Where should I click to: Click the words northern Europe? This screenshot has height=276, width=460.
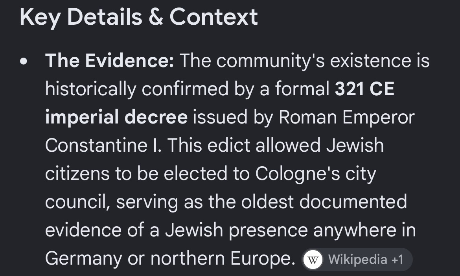223,259
